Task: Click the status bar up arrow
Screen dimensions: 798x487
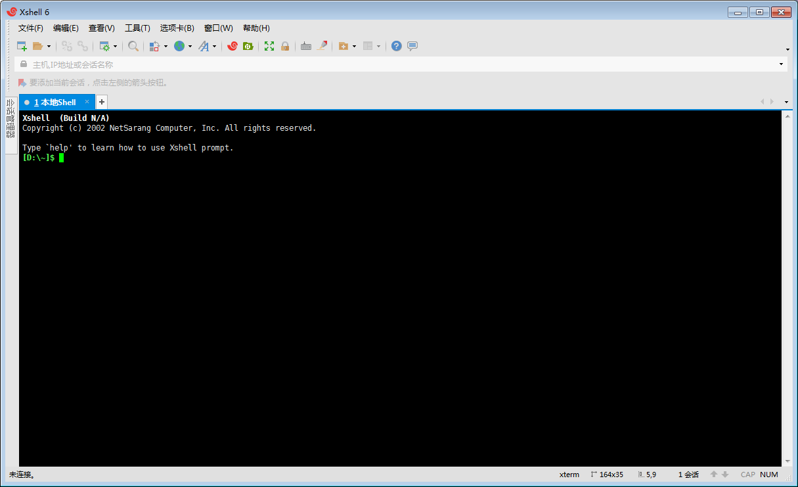Action: 714,475
